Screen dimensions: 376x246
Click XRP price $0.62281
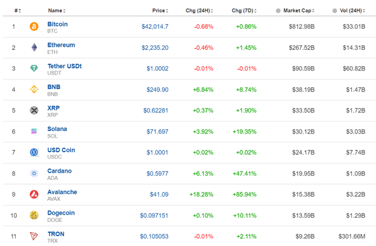coord(155,111)
